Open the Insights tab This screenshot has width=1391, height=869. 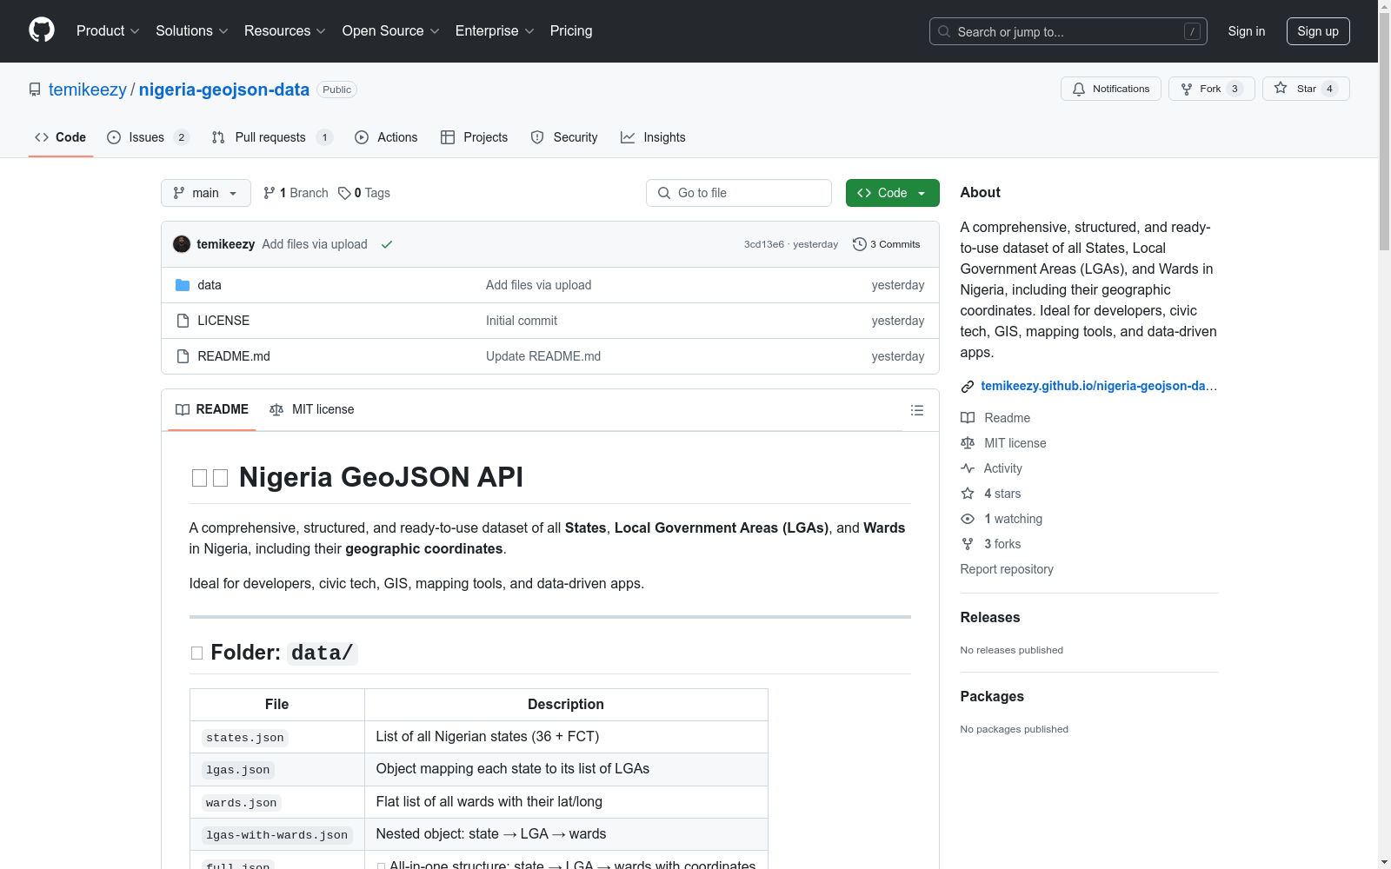[653, 137]
